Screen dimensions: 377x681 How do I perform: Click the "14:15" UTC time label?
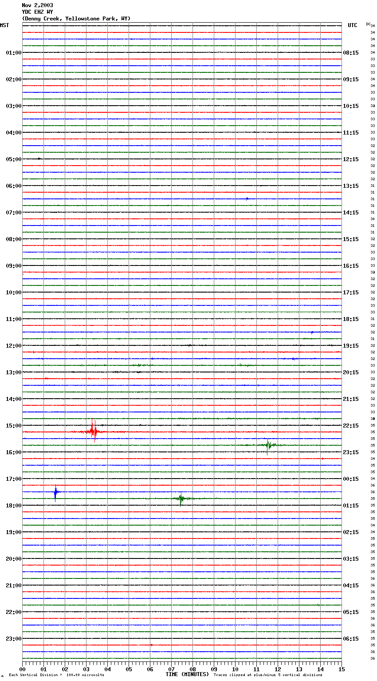pos(351,213)
